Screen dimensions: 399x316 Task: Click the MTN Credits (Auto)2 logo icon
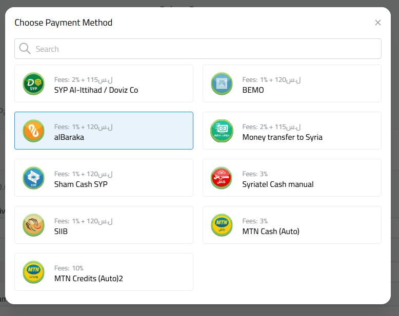33,272
